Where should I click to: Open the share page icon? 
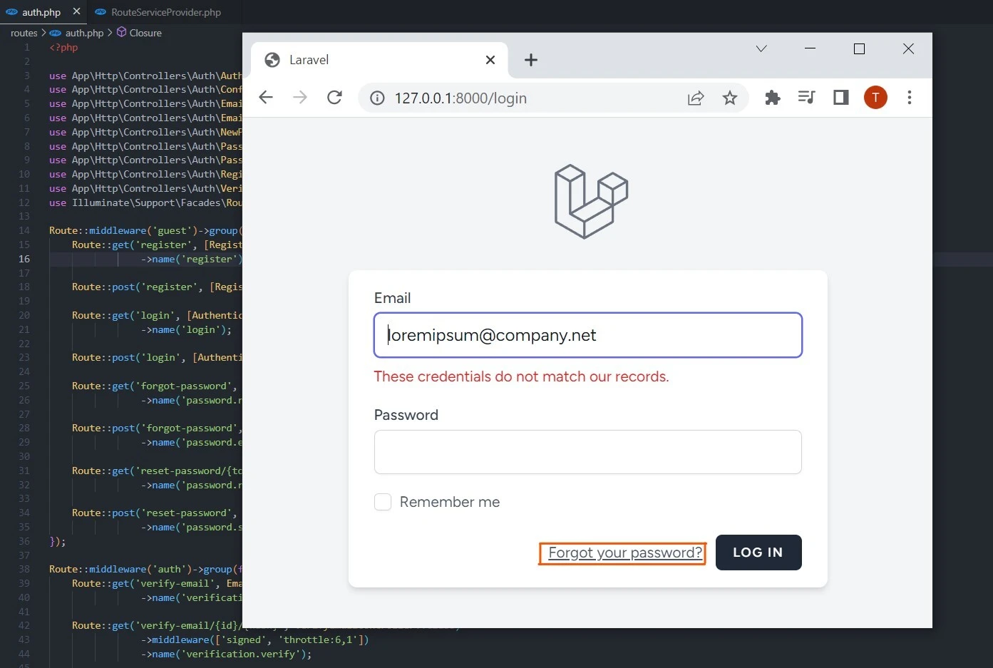click(696, 98)
